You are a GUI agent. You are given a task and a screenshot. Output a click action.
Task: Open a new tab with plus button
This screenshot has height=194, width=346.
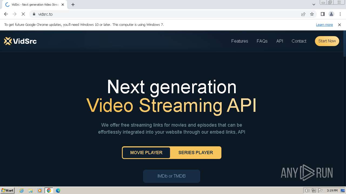(73, 5)
